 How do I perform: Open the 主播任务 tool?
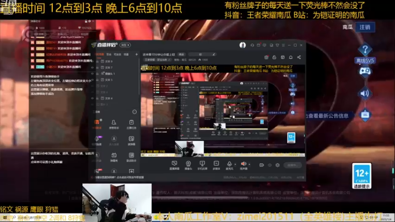click(131, 124)
